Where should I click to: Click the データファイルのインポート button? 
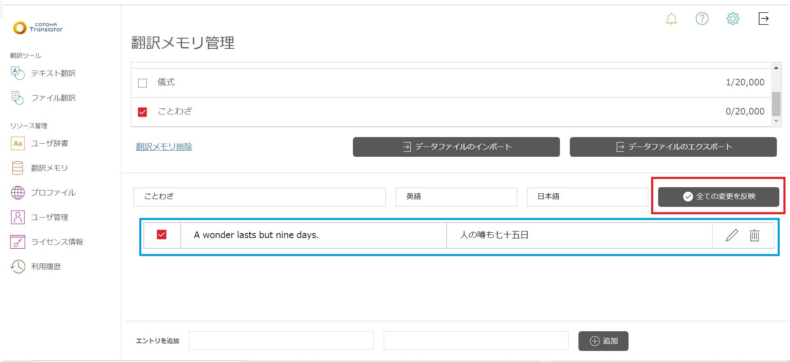point(456,147)
